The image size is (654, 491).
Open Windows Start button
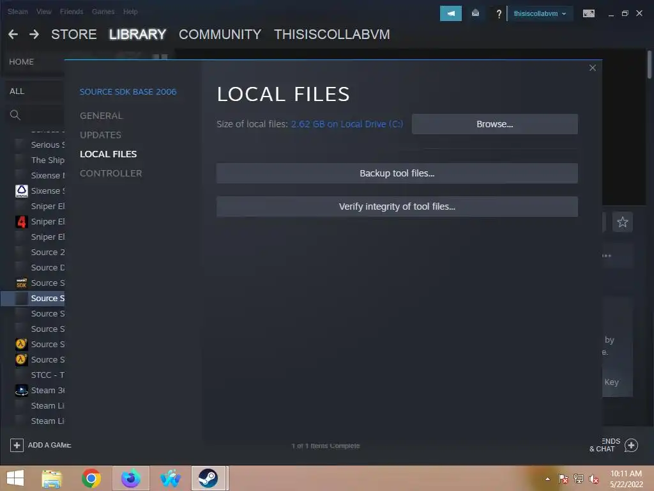click(15, 478)
